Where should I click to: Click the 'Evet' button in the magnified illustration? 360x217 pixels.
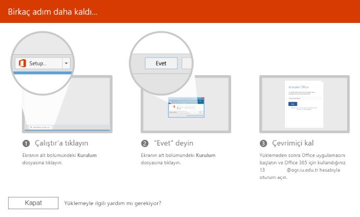161,63
